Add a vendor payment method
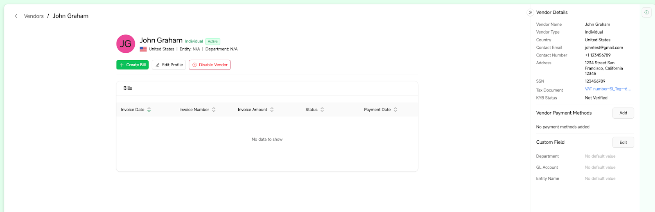Viewport: 655px width, 212px height. 623,113
